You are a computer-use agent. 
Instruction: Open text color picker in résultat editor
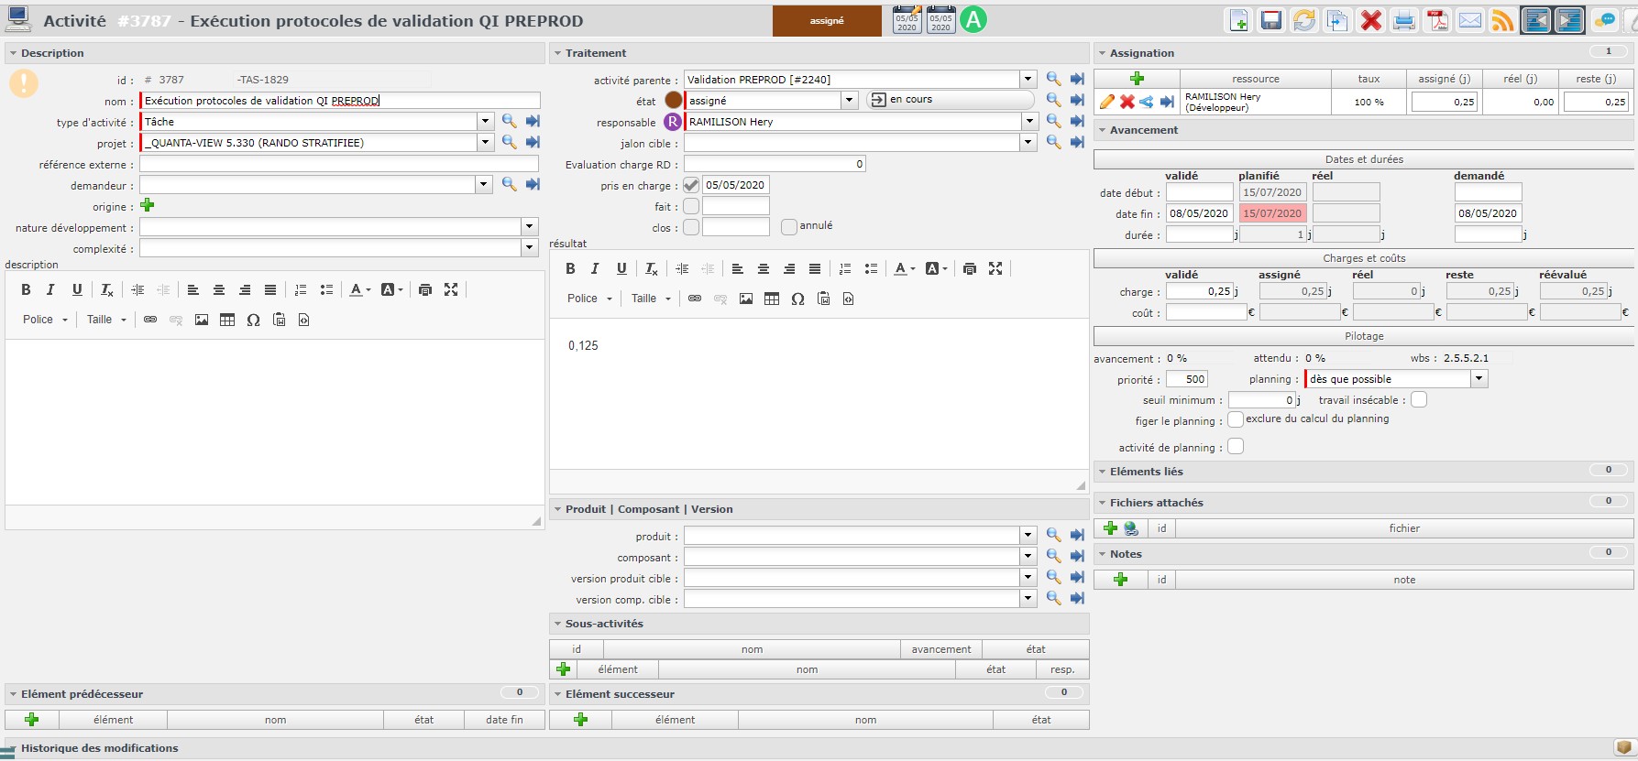click(903, 268)
